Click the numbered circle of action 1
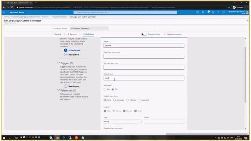Viewport: 251px width, 141px height. coord(65,50)
